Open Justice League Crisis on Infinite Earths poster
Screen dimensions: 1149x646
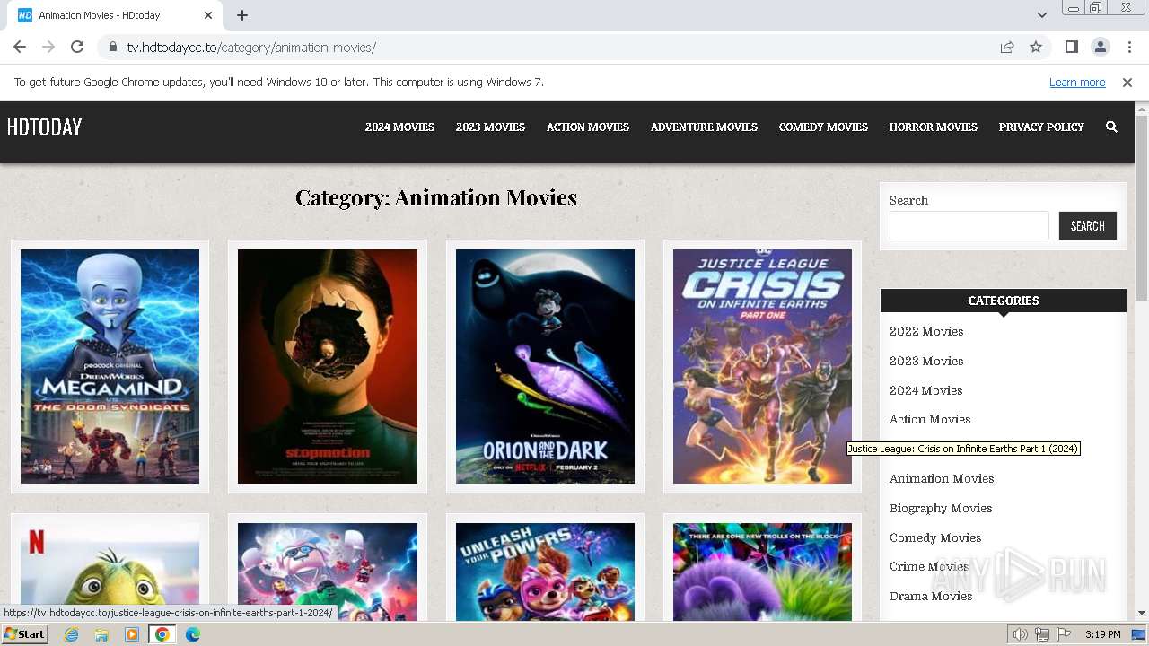(762, 366)
